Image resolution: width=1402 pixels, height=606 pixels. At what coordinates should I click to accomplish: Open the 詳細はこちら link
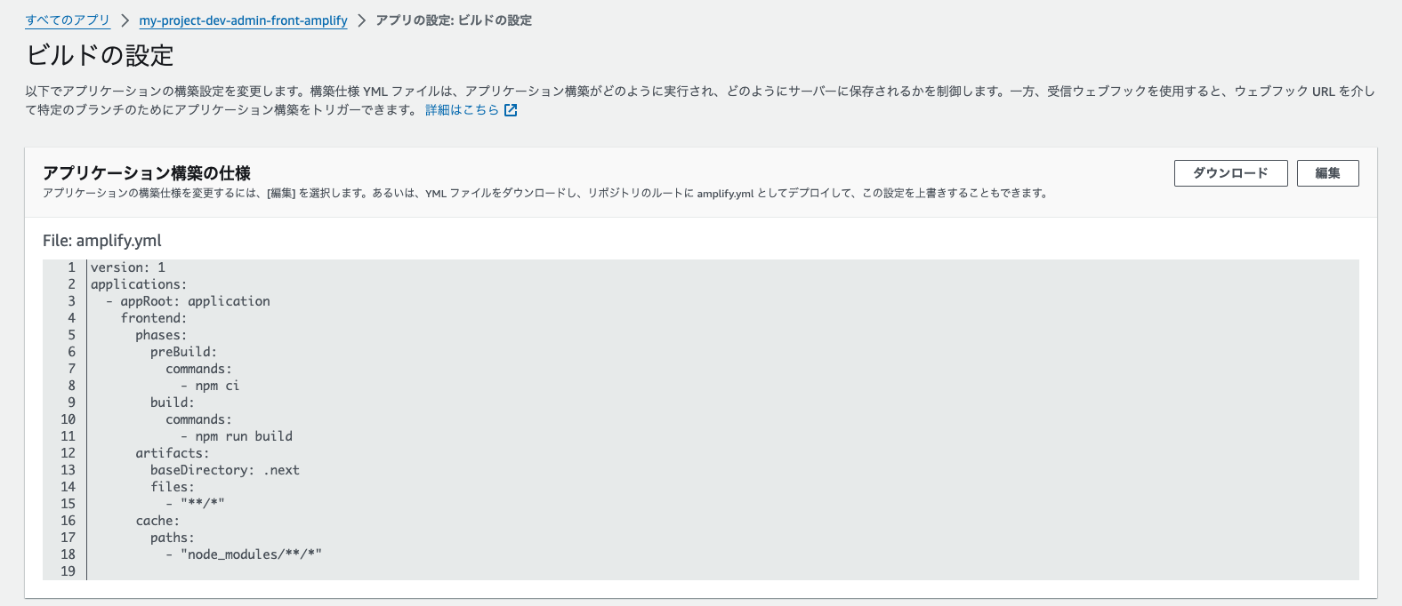pyautogui.click(x=462, y=110)
